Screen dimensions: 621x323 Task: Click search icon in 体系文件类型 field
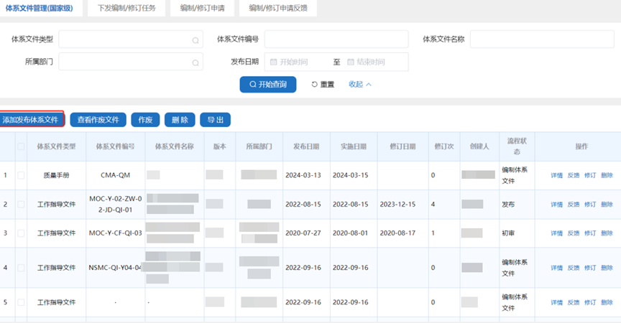[x=195, y=40]
